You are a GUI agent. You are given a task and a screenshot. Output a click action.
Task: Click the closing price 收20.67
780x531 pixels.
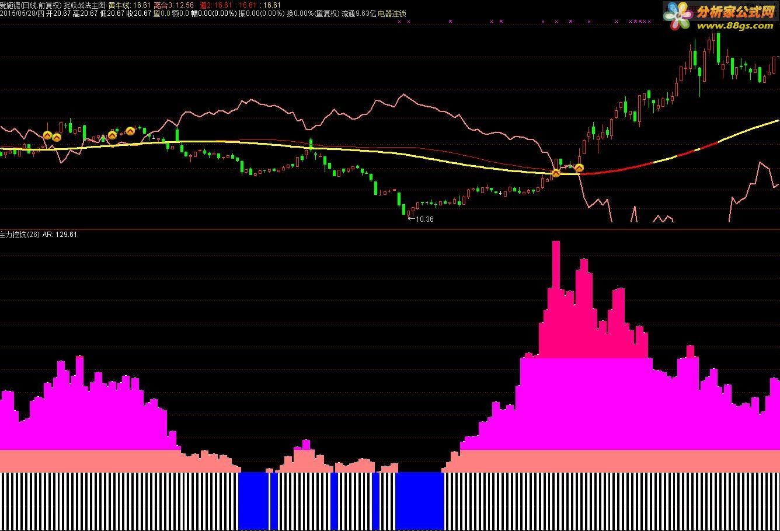tap(139, 13)
